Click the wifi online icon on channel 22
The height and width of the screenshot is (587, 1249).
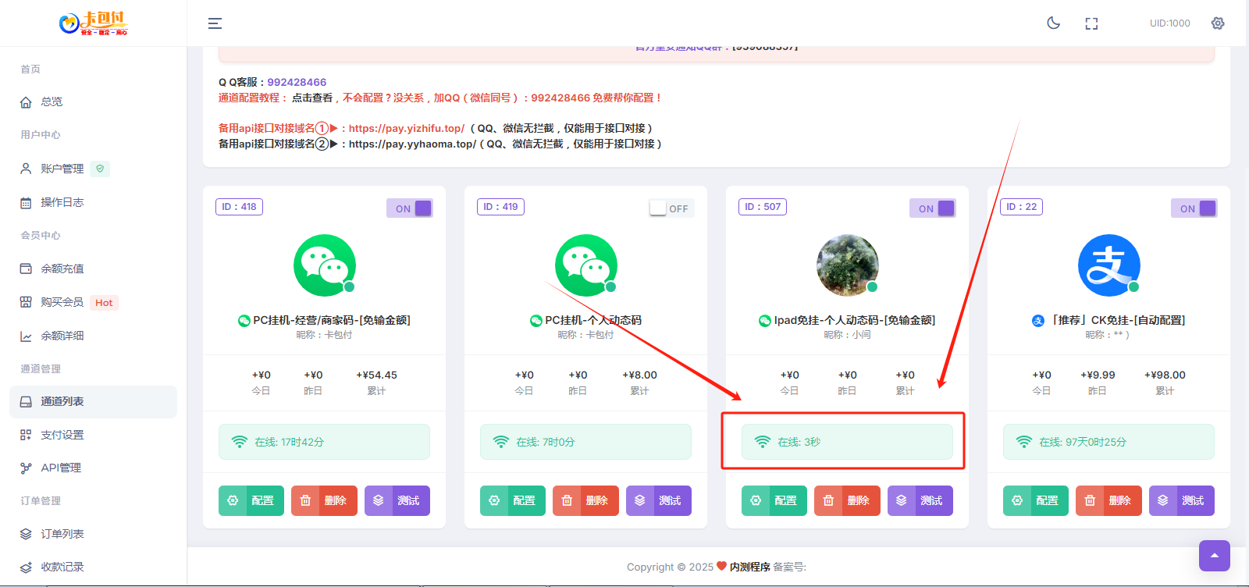click(x=1024, y=442)
